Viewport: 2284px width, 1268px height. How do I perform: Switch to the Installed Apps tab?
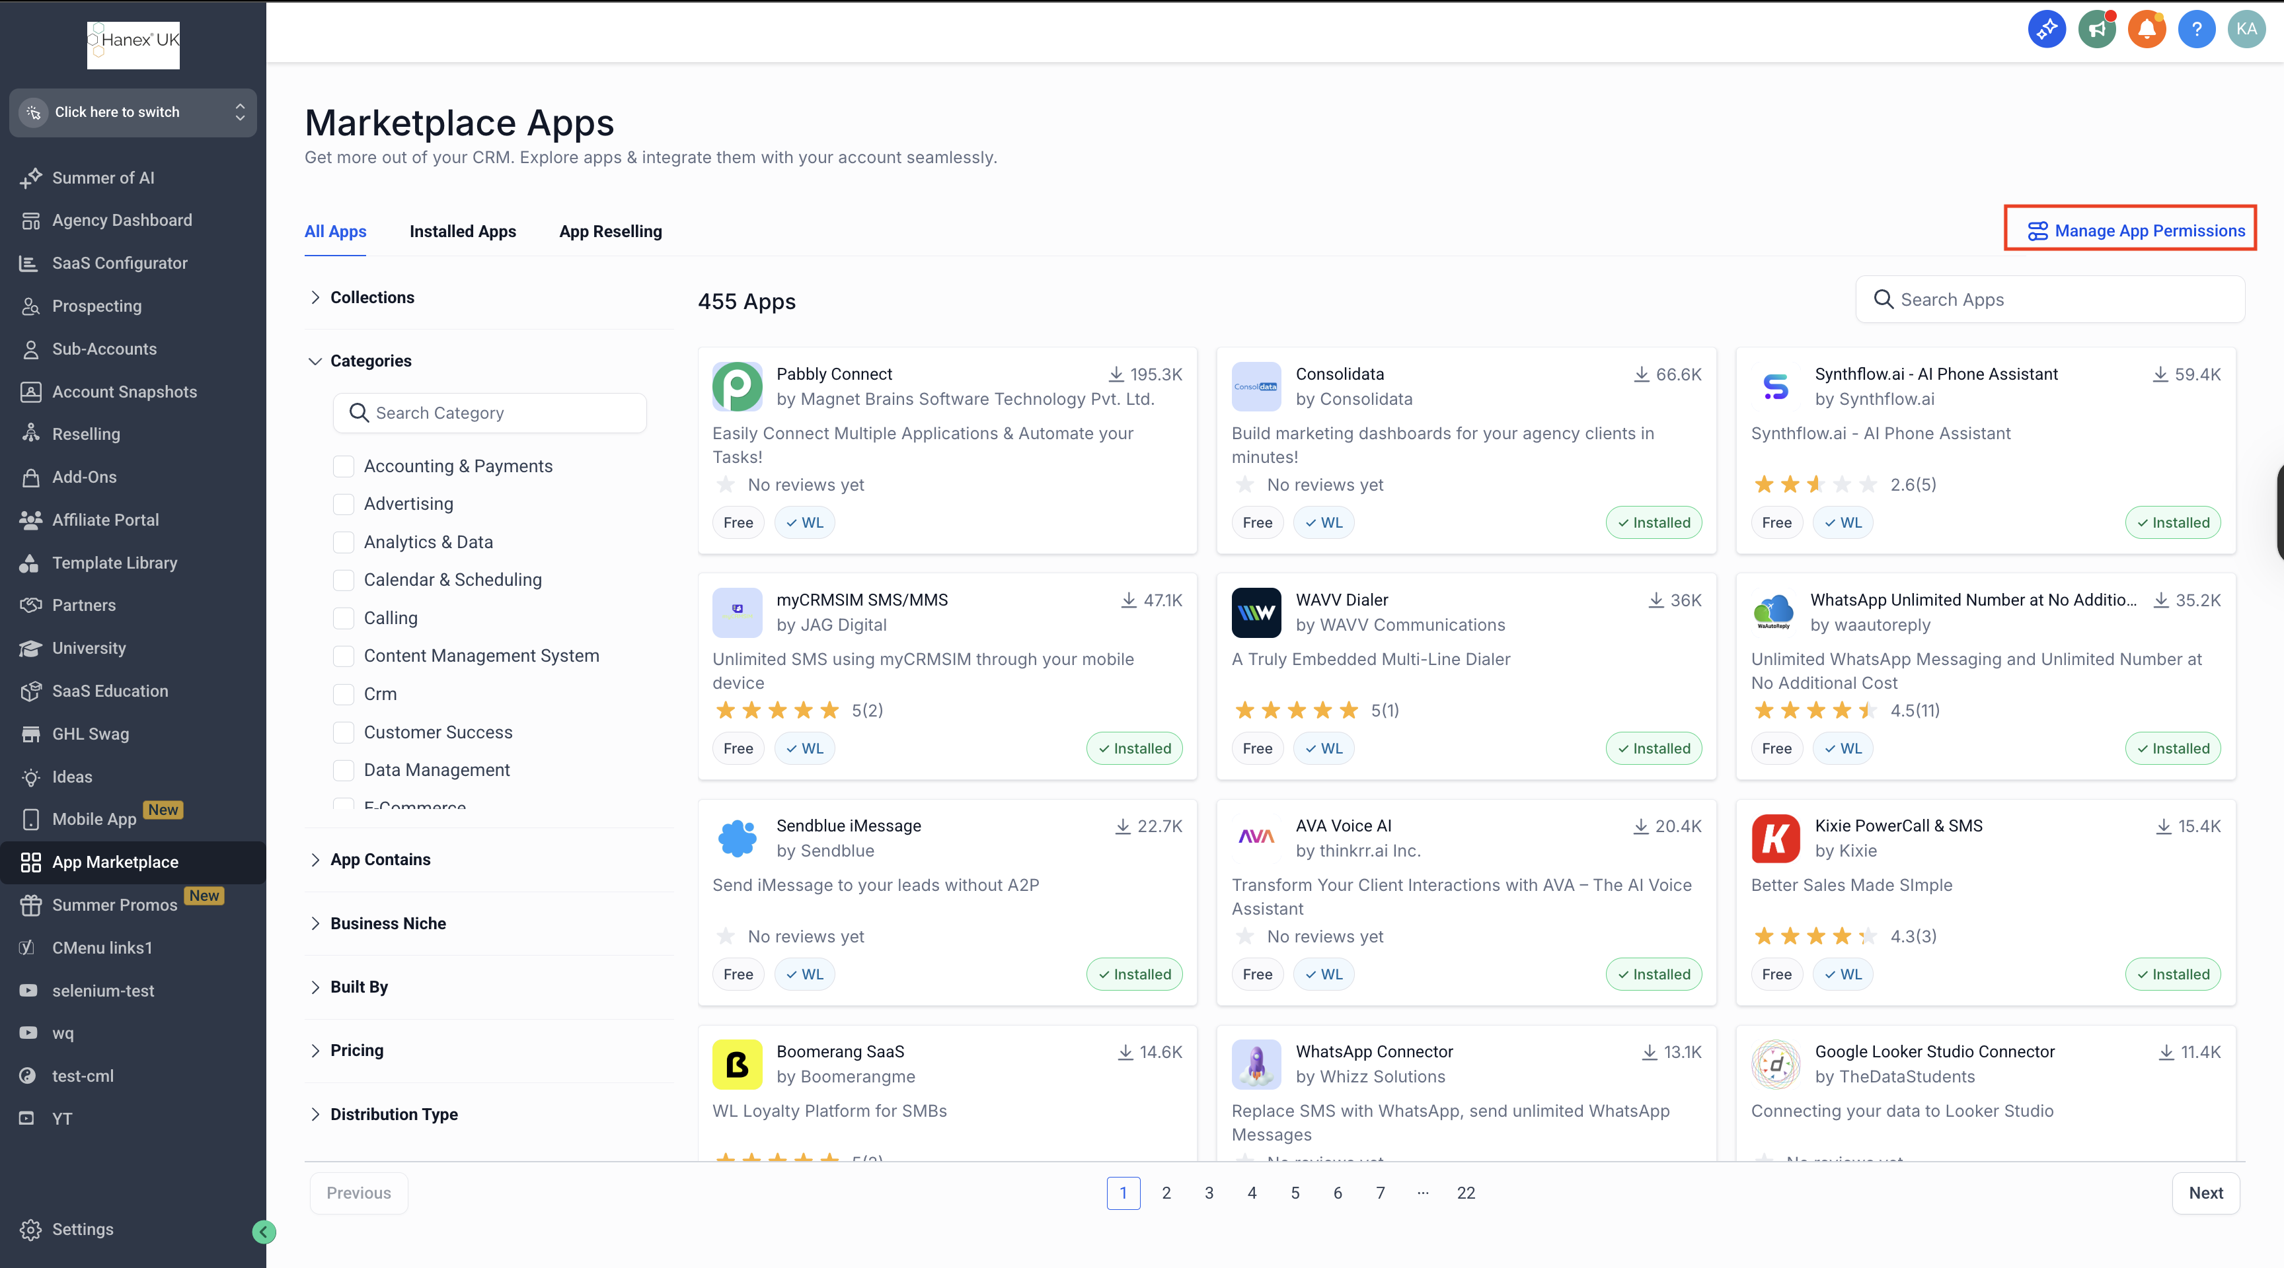462,231
